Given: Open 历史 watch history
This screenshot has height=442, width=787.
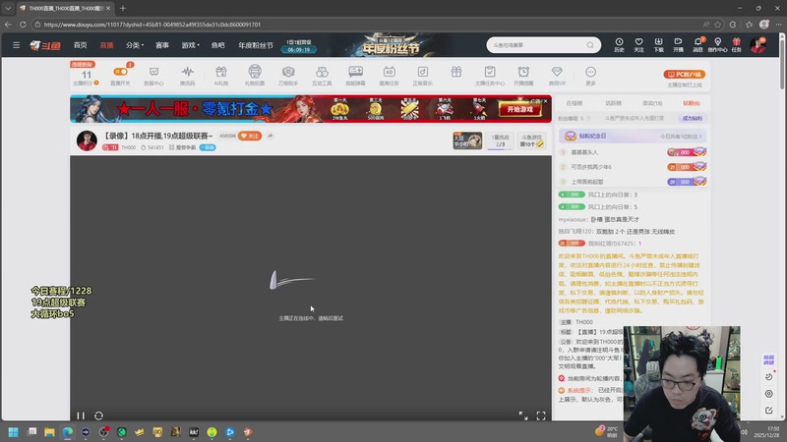Looking at the screenshot, I should [619, 45].
